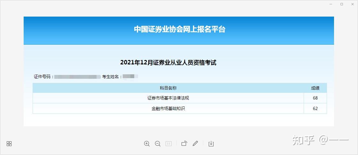
Task: Minimize the image viewer window
Action: point(331,4)
